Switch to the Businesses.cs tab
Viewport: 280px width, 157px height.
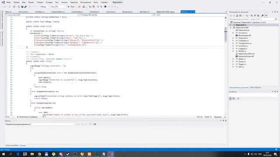click(x=127, y=12)
